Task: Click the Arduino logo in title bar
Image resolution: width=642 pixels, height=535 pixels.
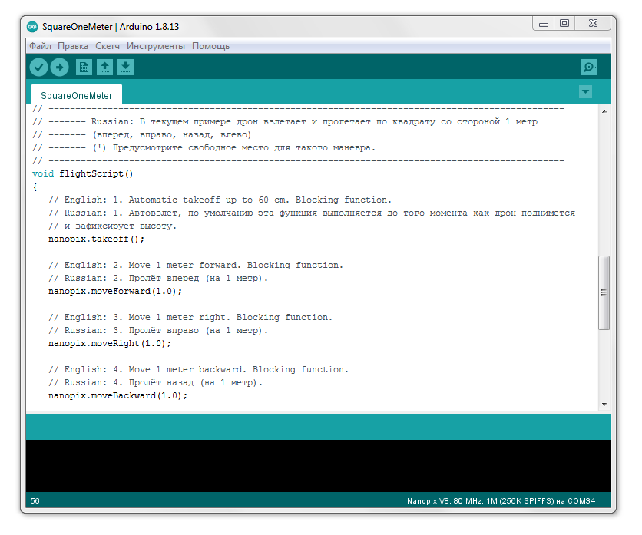Action: [x=32, y=27]
